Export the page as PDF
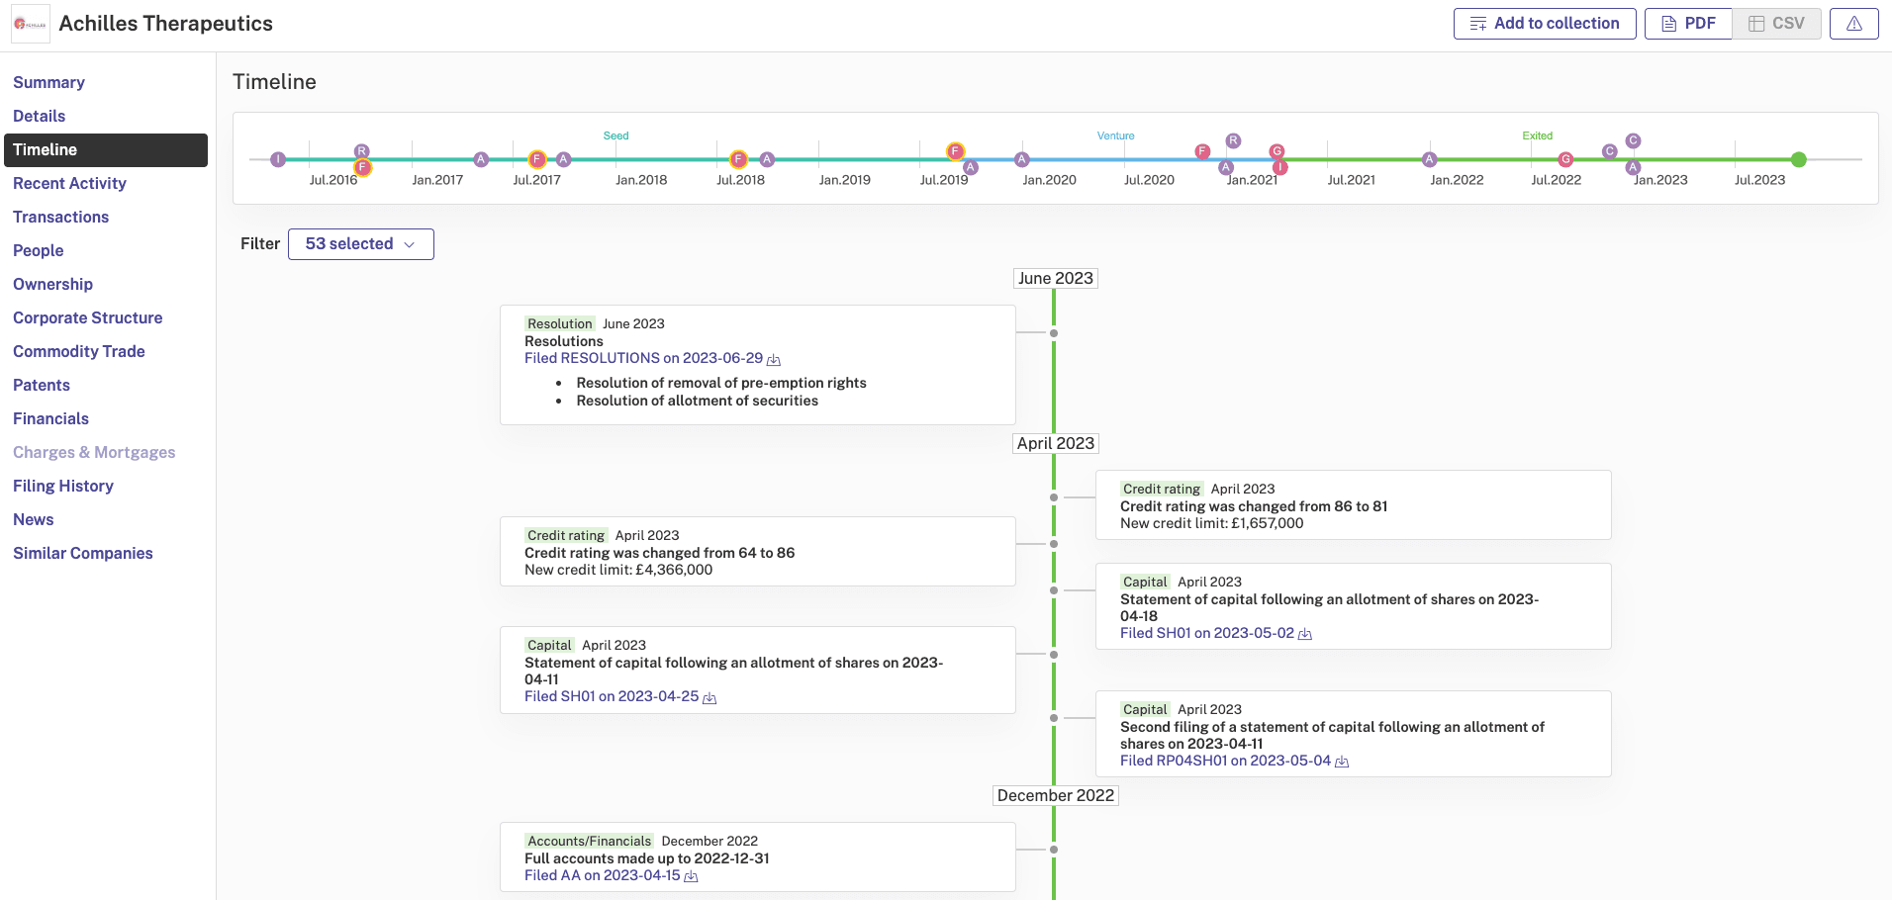 click(x=1688, y=24)
